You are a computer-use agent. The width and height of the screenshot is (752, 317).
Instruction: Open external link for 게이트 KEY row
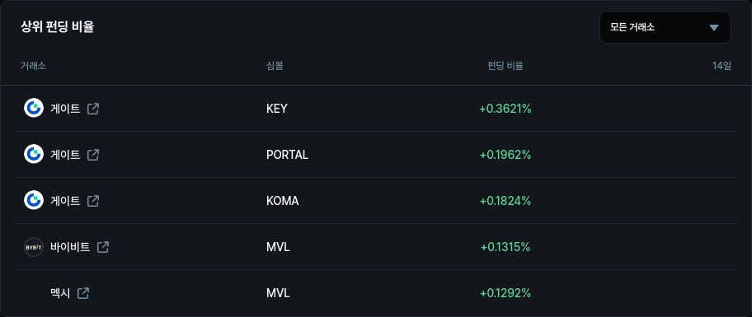[x=93, y=109]
